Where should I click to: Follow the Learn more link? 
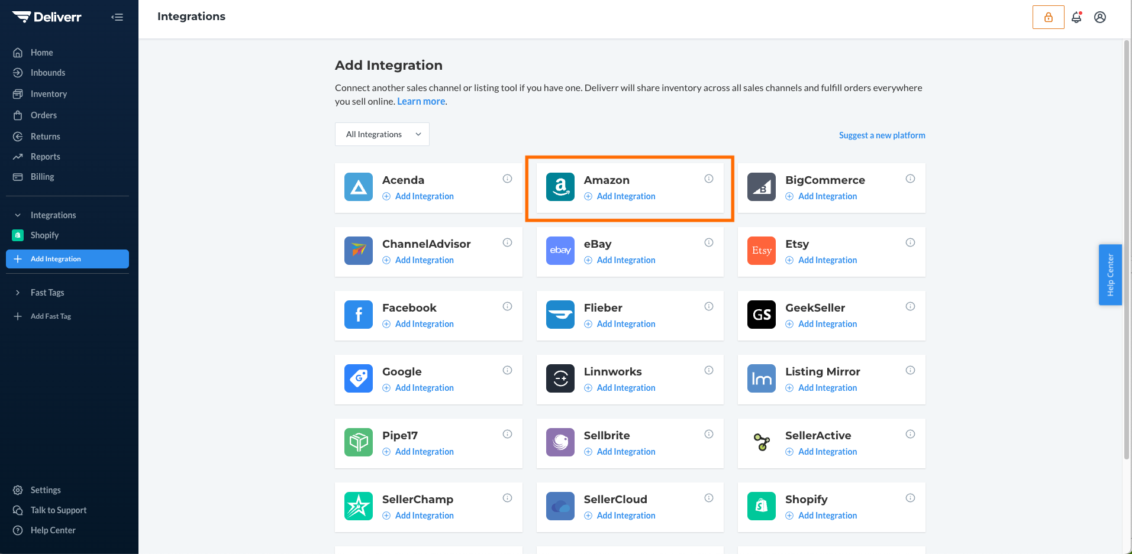(421, 101)
